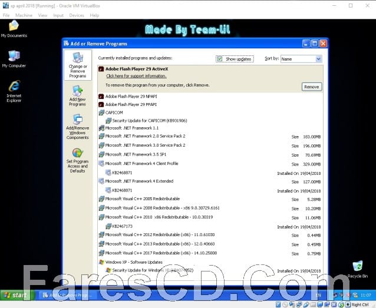Open VirtualBox File menu

click(x=6, y=15)
